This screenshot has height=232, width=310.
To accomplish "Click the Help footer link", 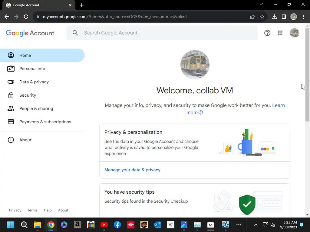I will (x=48, y=210).
